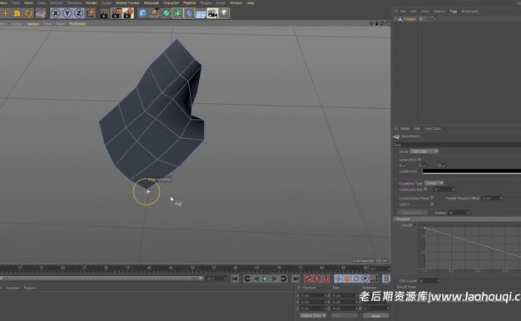
Task: Toggle the Construction Plane checkbox
Action: click(432, 198)
